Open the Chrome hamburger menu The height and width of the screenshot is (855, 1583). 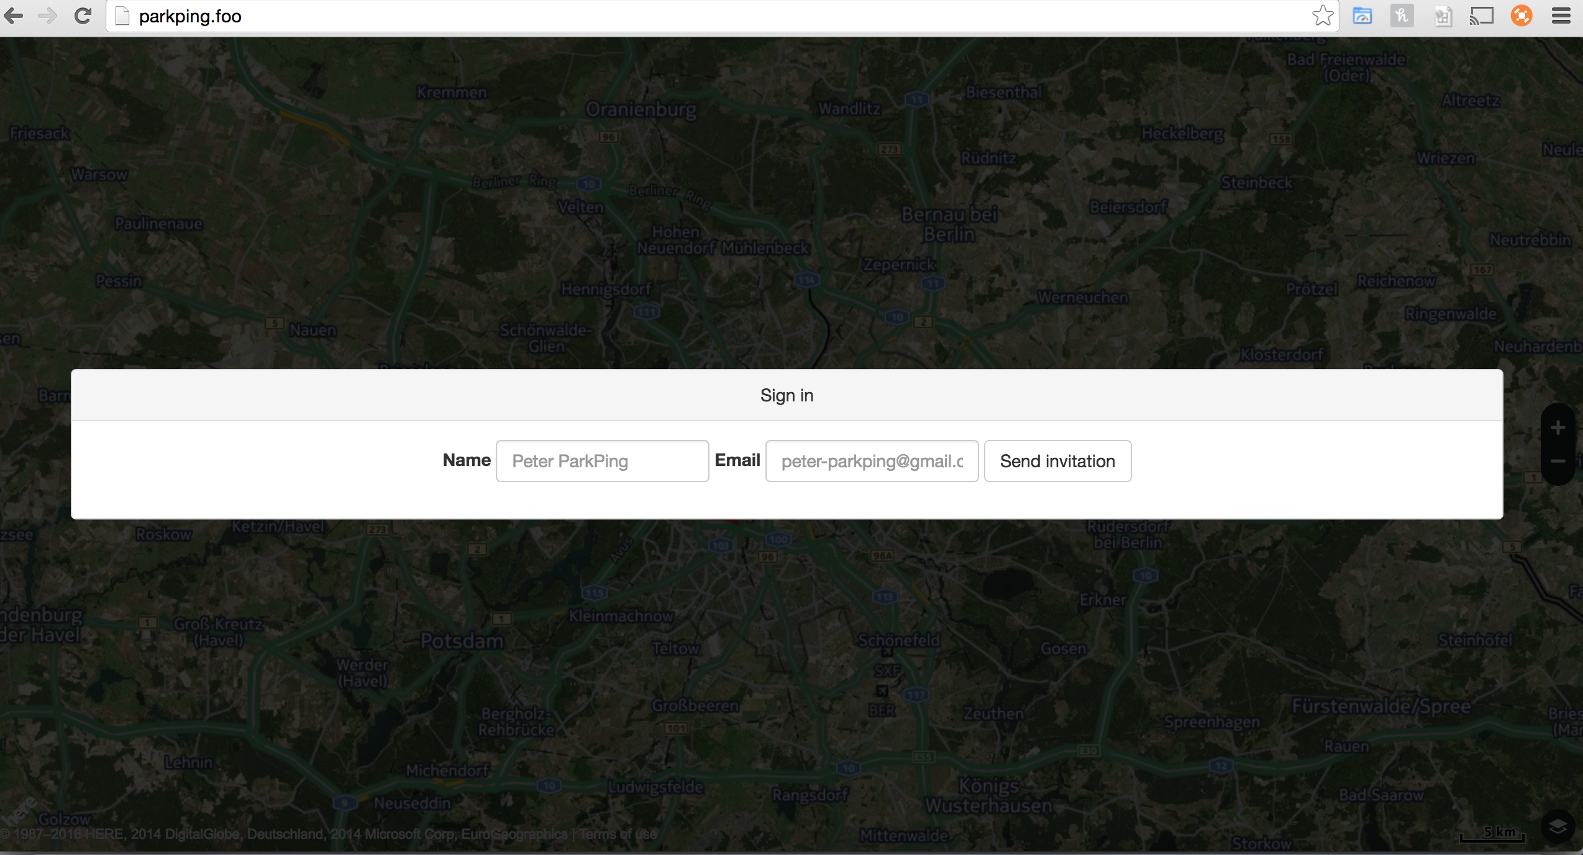pyautogui.click(x=1561, y=16)
